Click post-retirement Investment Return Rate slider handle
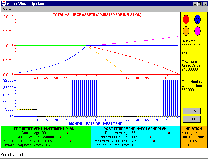 [x=154, y=141]
